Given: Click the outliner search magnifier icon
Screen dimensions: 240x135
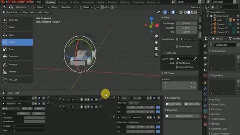Looking at the screenshot, I should [221, 7].
